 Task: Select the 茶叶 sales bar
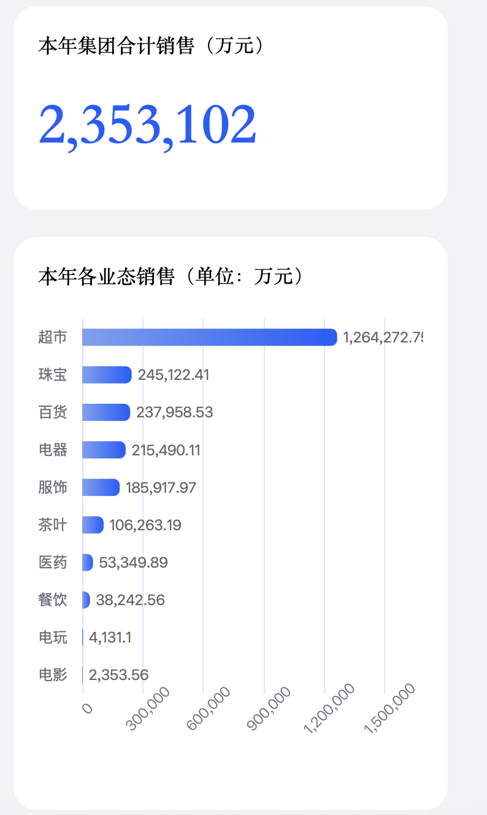(93, 525)
